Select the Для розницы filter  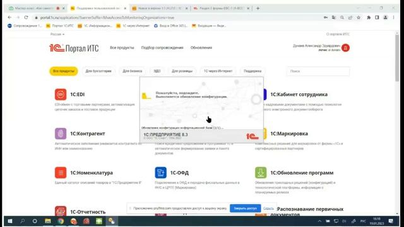pyautogui.click(x=182, y=71)
